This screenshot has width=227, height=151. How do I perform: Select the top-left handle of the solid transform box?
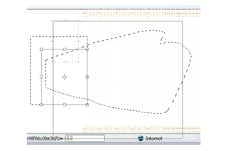[x=41, y=49]
